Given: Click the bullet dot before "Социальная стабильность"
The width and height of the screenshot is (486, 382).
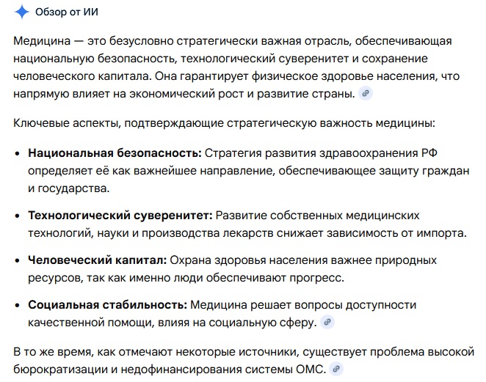Looking at the screenshot, I should coord(18,305).
